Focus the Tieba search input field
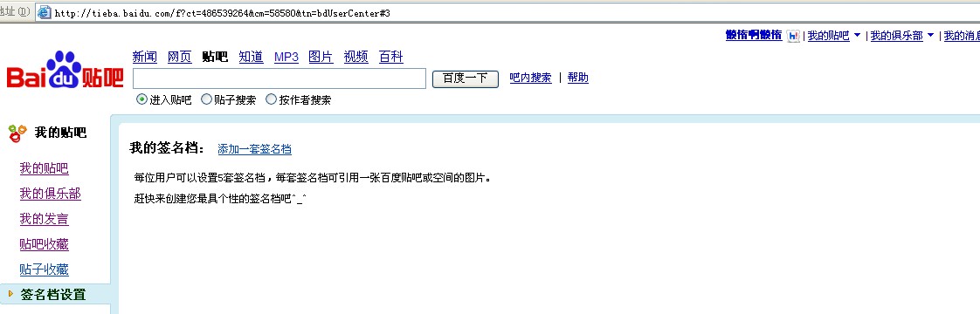The image size is (980, 314). pos(280,78)
